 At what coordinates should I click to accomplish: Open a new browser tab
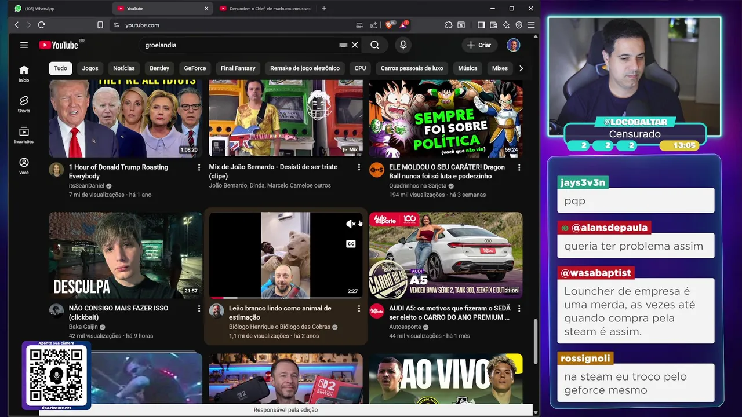pos(324,9)
